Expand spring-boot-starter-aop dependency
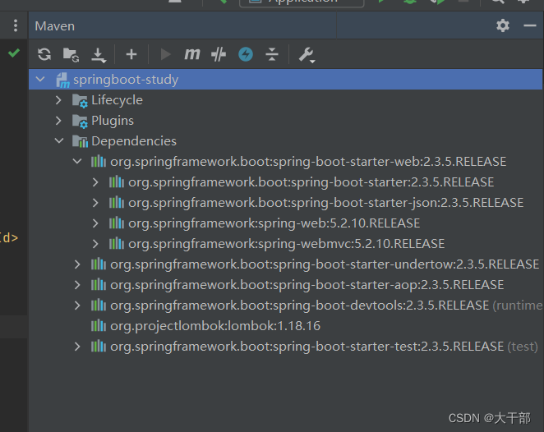Viewport: 544px width, 432px height. (77, 285)
